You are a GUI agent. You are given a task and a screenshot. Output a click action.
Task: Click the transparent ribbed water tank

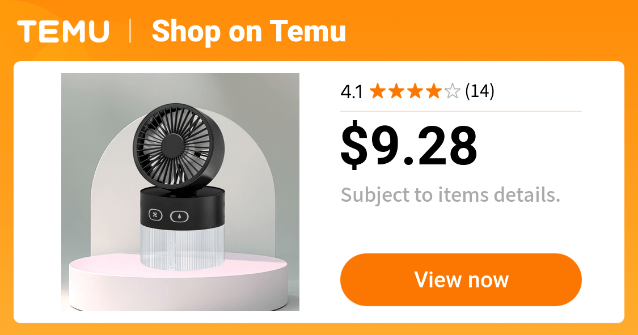pos(182,247)
